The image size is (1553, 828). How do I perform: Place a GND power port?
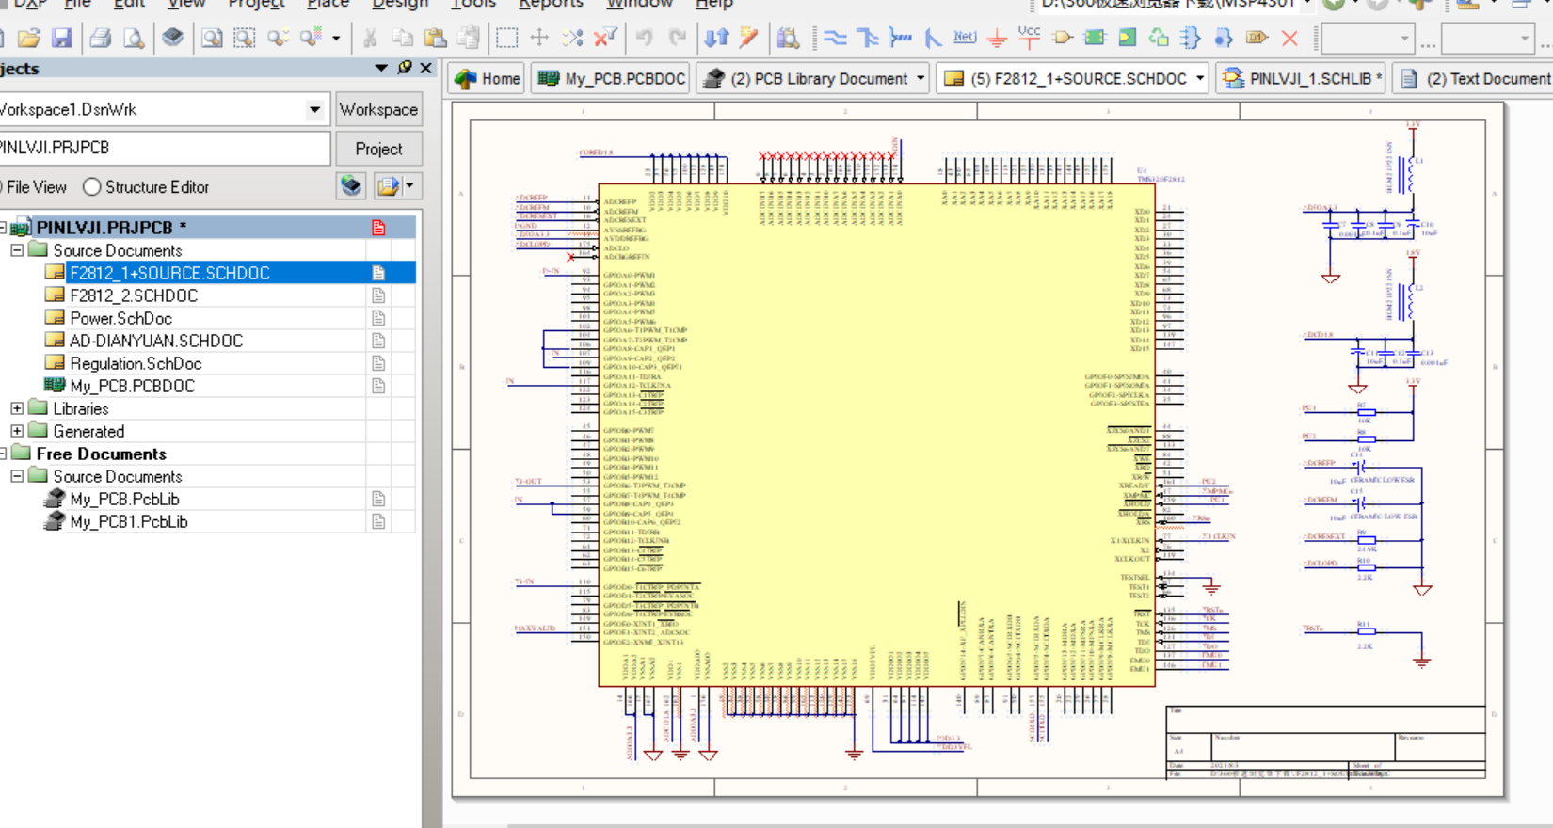997,39
